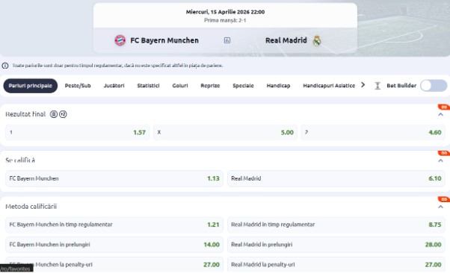Click the FC Bayern Munchen club logo

[x=120, y=40]
